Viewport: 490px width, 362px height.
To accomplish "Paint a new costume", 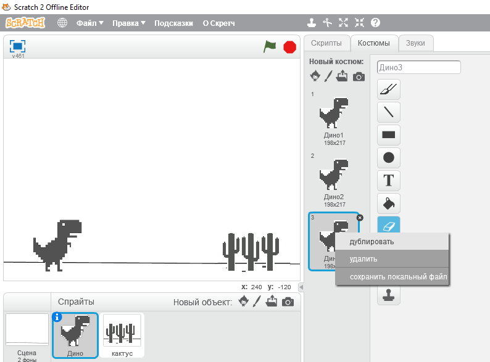I will (x=328, y=76).
